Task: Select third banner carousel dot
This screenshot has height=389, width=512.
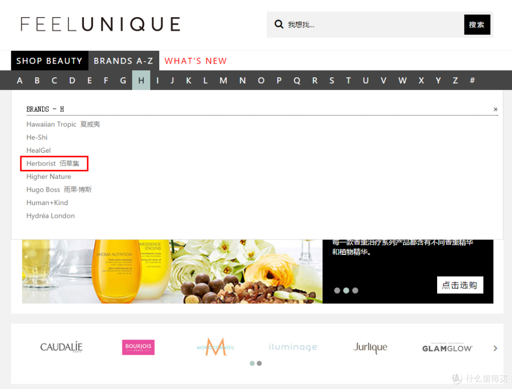Action: click(x=355, y=290)
